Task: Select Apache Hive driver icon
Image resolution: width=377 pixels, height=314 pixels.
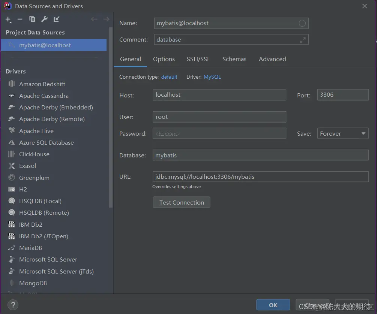Action: tap(12, 130)
